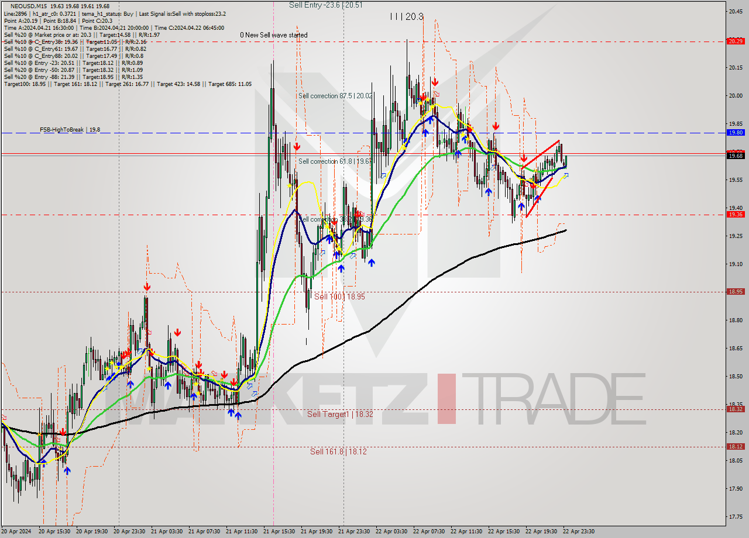This screenshot has height=538, width=749.
Task: Click the red 20.29 price tag
Action: tap(736, 41)
